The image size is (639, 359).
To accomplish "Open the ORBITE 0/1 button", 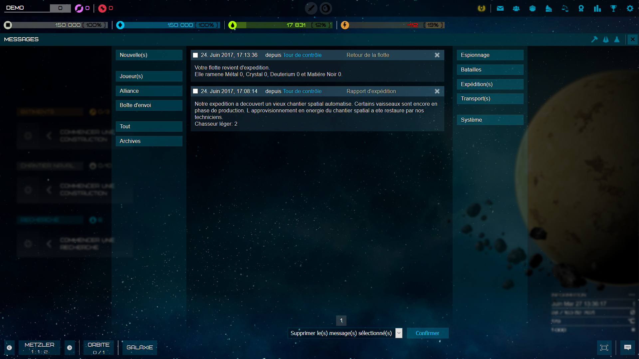I will pyautogui.click(x=99, y=348).
